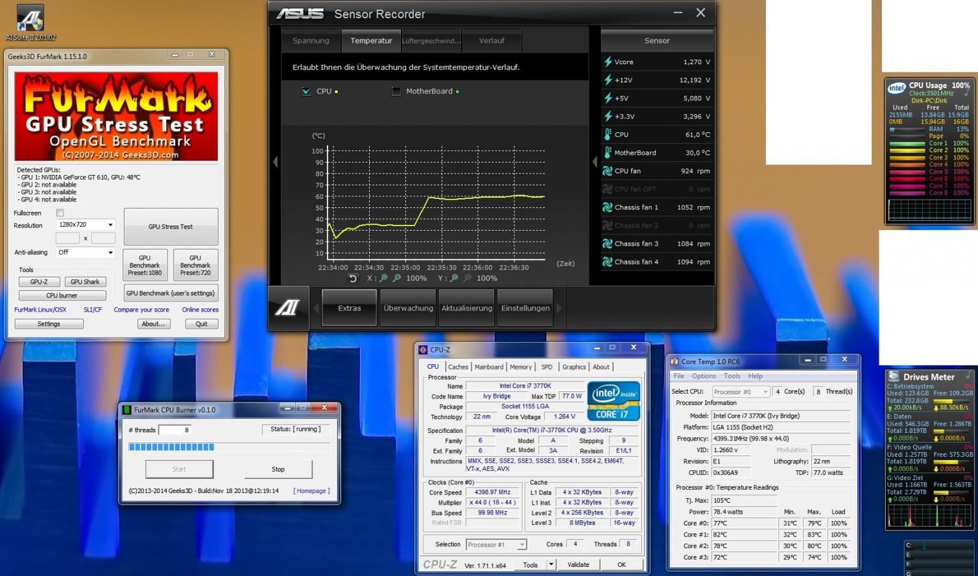Open the Online scores link in FurMark
Screen dimensions: 978x576
pos(200,310)
